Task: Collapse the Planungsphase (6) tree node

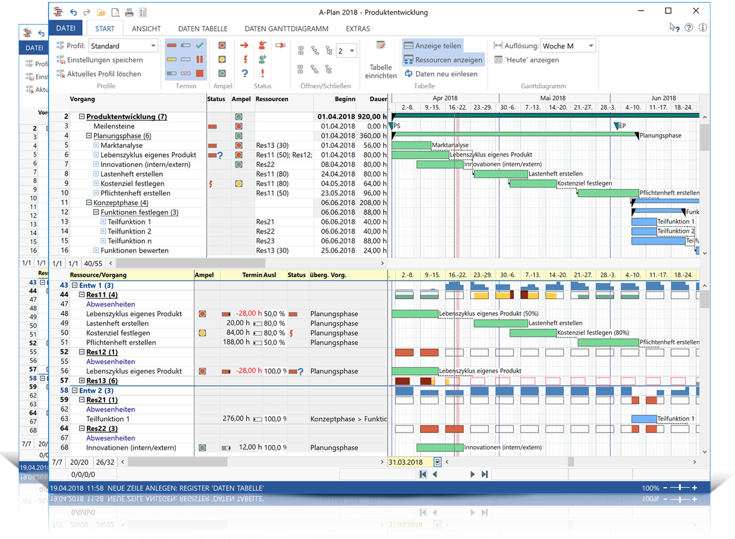Action: coord(89,136)
